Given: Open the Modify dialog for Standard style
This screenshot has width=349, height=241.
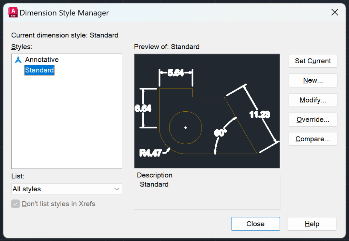Looking at the screenshot, I should pyautogui.click(x=313, y=100).
